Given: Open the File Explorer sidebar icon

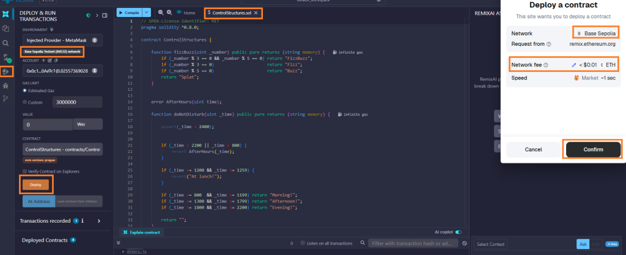Looking at the screenshot, I should click(6, 28).
